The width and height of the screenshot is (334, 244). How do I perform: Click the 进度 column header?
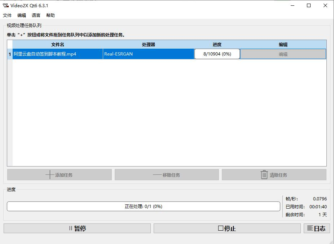point(217,45)
